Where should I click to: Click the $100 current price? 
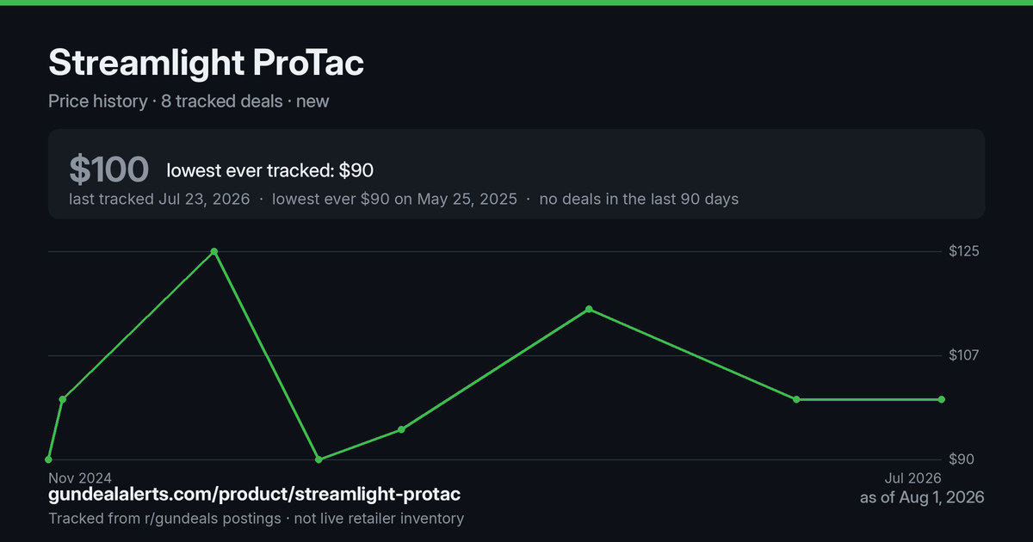pos(109,170)
